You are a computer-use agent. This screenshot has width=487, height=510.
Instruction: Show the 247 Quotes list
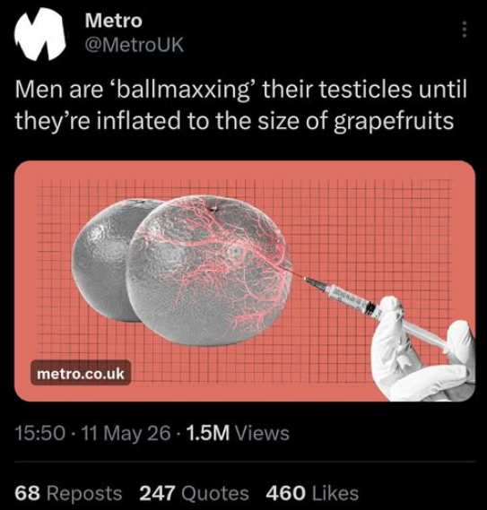pyautogui.click(x=194, y=493)
